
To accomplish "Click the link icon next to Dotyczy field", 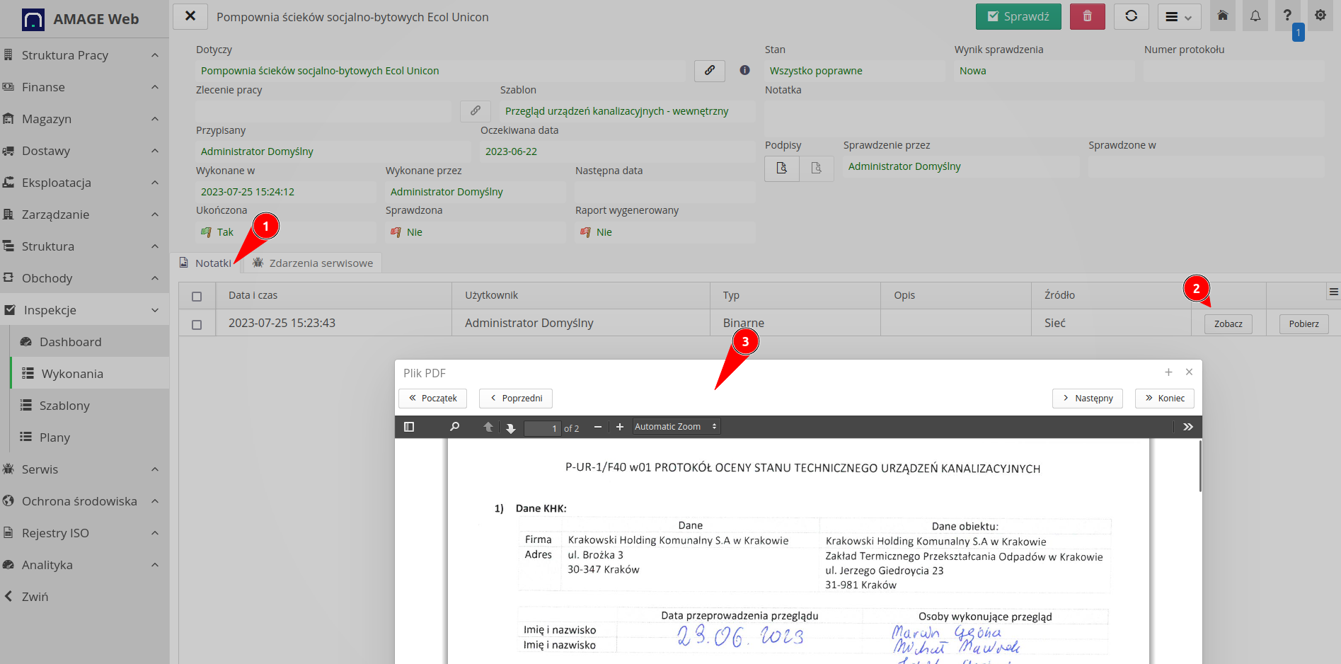I will (709, 70).
